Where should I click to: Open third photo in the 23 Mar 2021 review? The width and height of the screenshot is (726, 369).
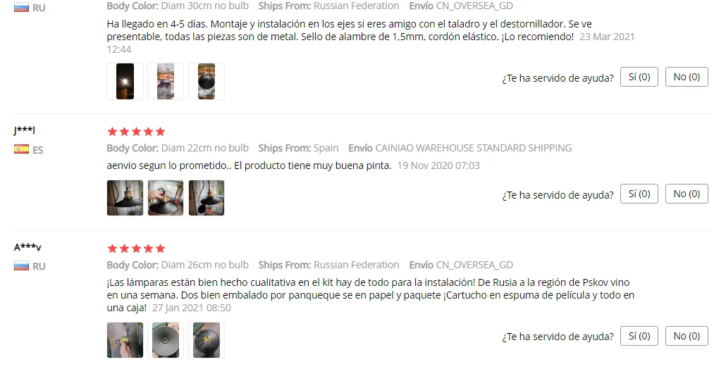207,82
